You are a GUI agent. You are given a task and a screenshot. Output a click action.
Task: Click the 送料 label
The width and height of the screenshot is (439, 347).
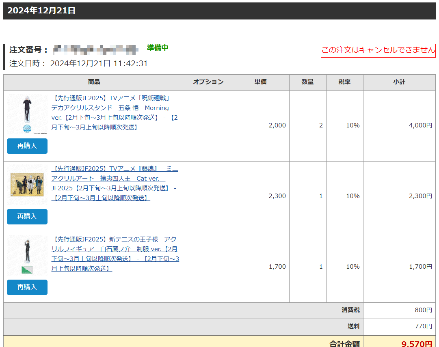click(354, 326)
